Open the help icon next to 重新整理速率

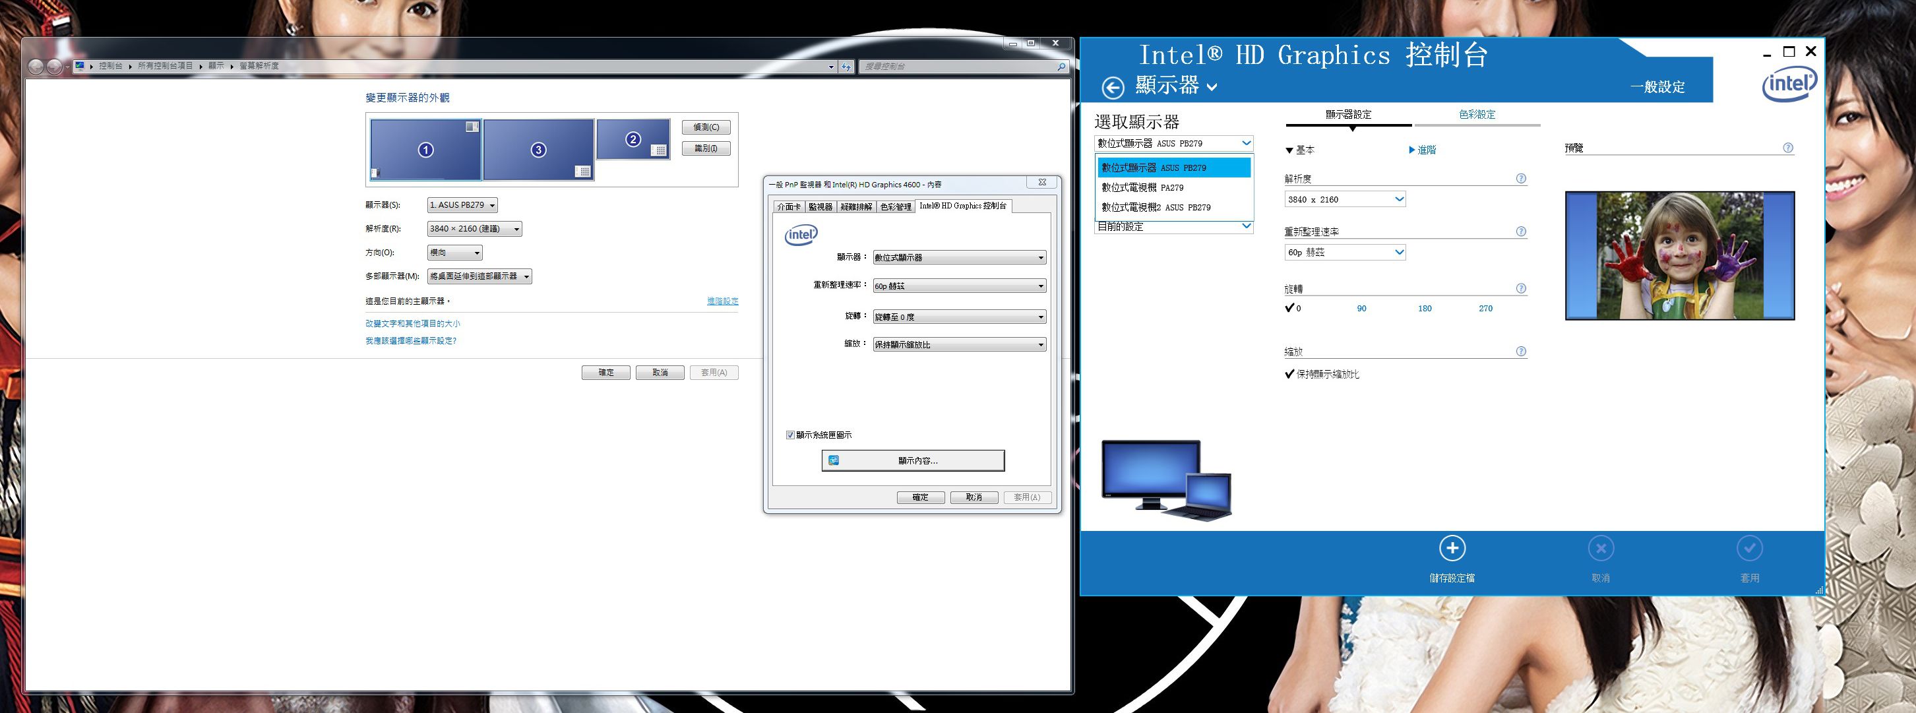(x=1521, y=232)
